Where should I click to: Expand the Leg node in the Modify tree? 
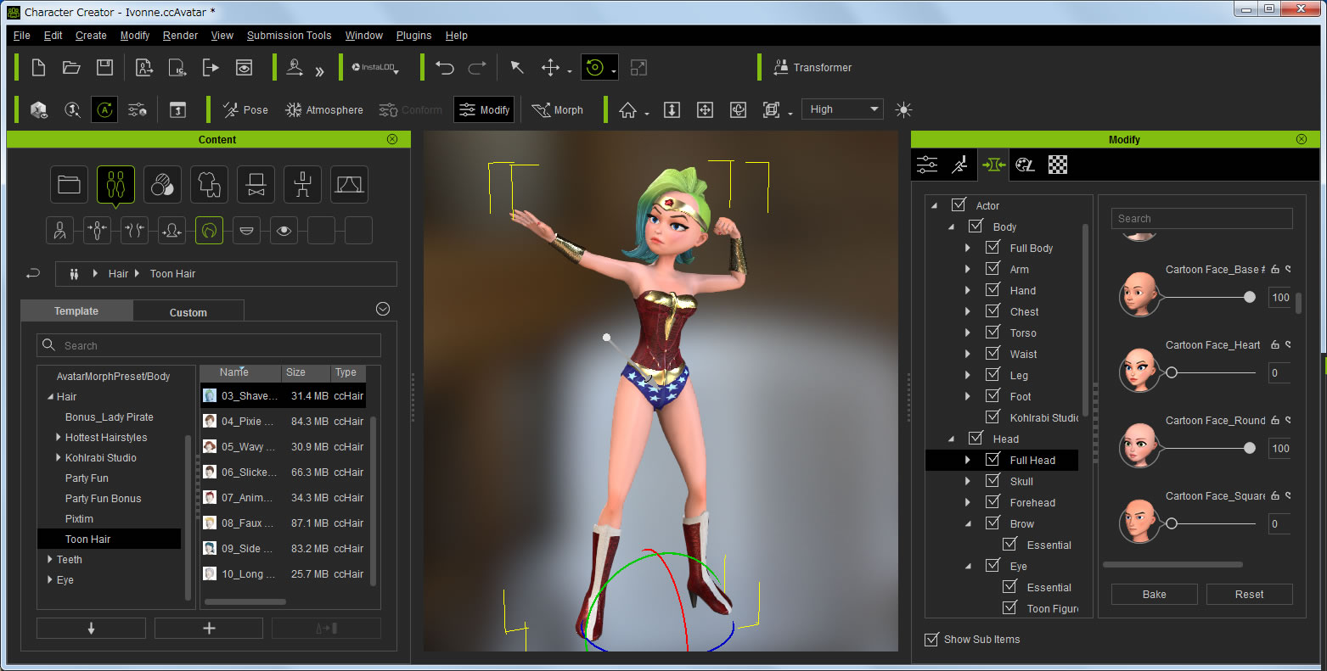pyautogui.click(x=968, y=375)
